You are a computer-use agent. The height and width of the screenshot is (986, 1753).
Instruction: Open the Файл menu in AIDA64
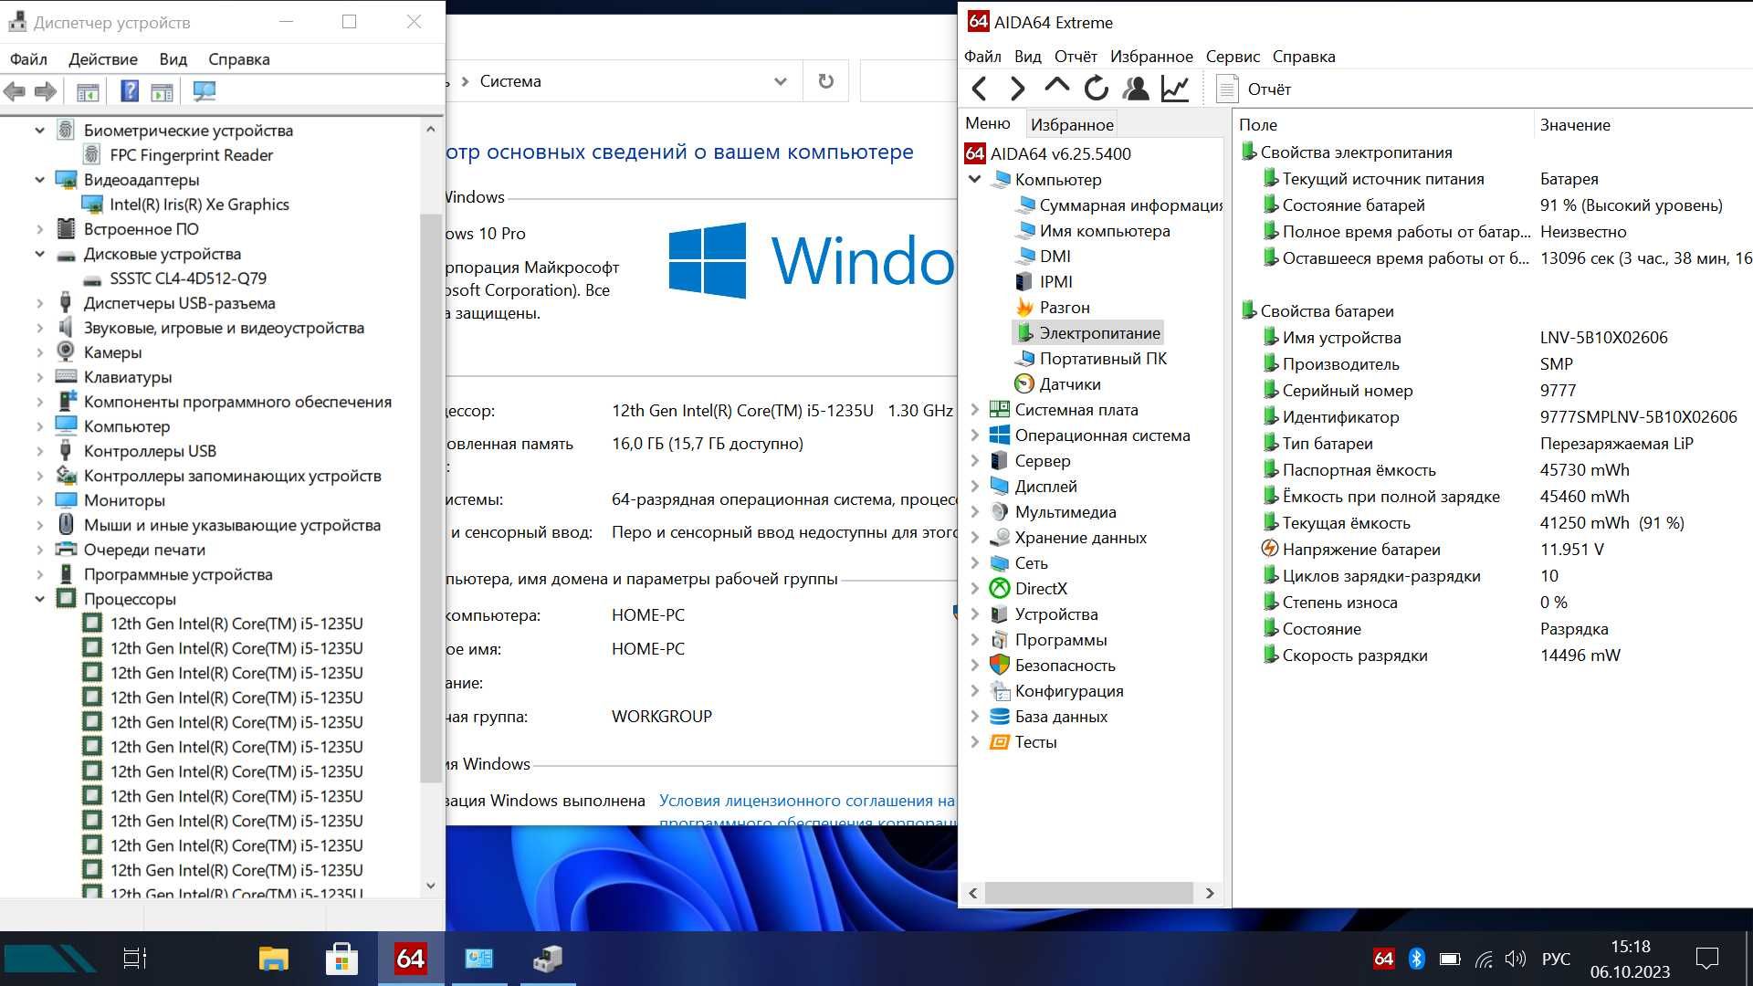(982, 56)
